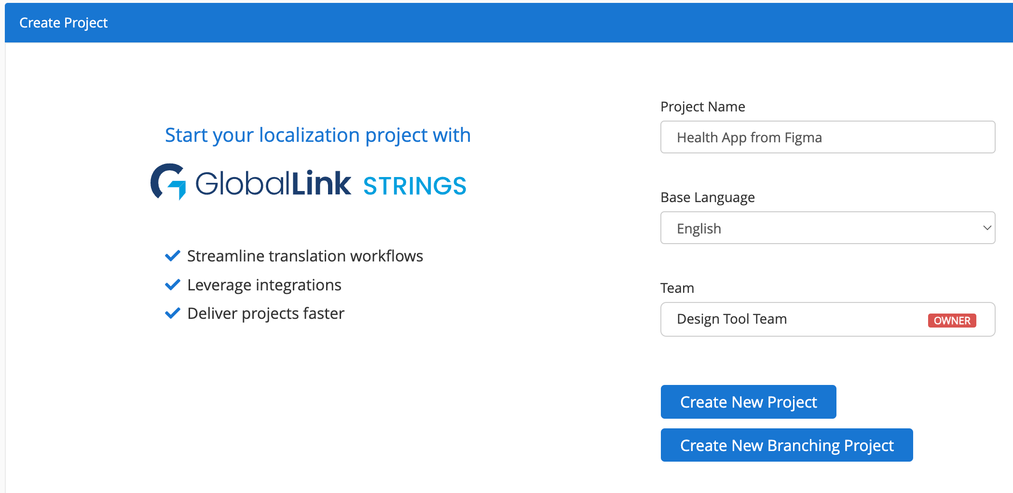
Task: Click the checkmark beside Leverage integrations
Action: (x=172, y=285)
